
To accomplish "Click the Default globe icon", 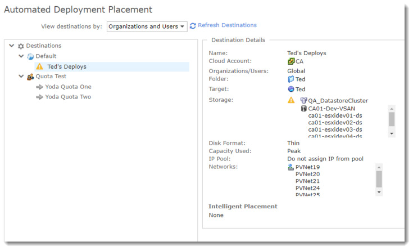I will coord(30,56).
